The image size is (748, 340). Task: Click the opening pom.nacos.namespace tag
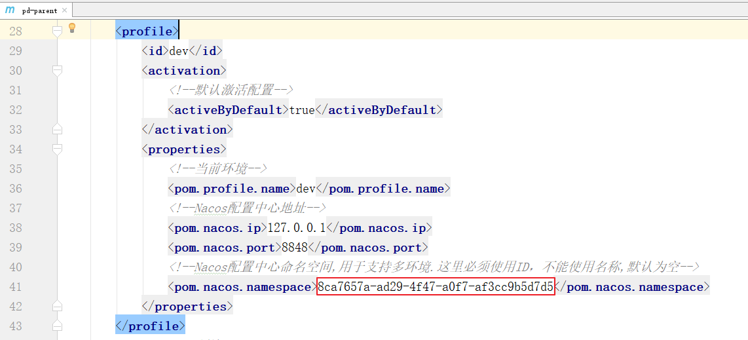242,287
